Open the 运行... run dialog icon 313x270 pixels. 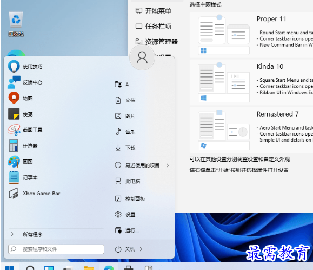(118, 230)
